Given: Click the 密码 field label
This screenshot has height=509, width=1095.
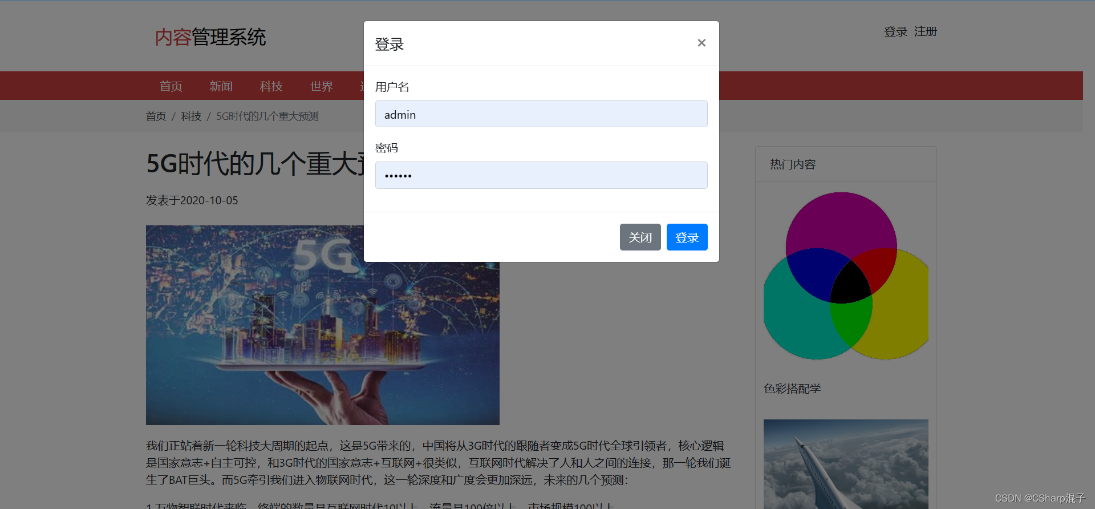Looking at the screenshot, I should click(387, 148).
